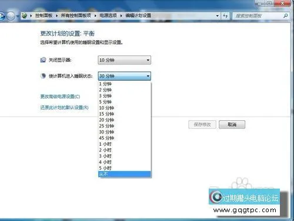Image resolution: width=294 pixels, height=221 pixels.
Task: Click the forward navigation arrow button
Action: coord(11,16)
